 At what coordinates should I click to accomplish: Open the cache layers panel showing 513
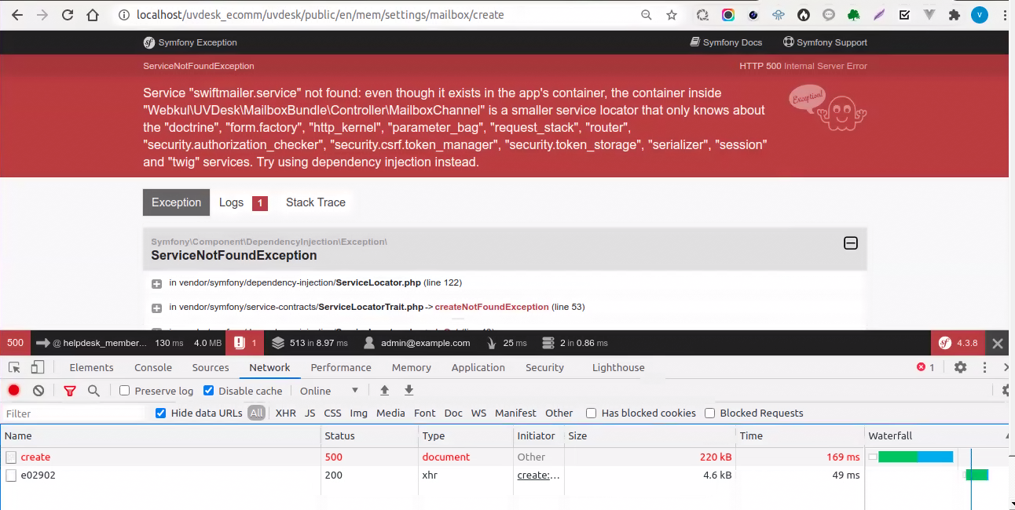click(x=310, y=343)
